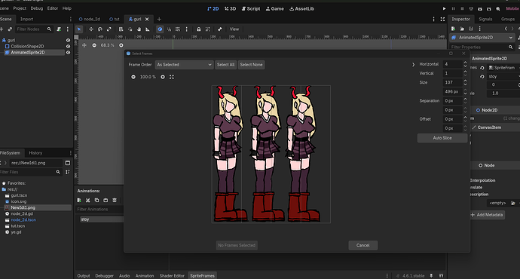Click Add Metadata button

(487, 215)
